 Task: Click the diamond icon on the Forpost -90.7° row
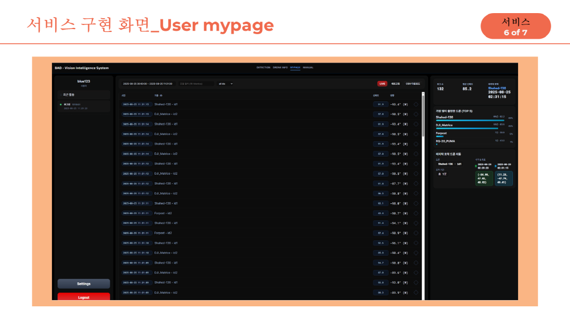tap(416, 213)
